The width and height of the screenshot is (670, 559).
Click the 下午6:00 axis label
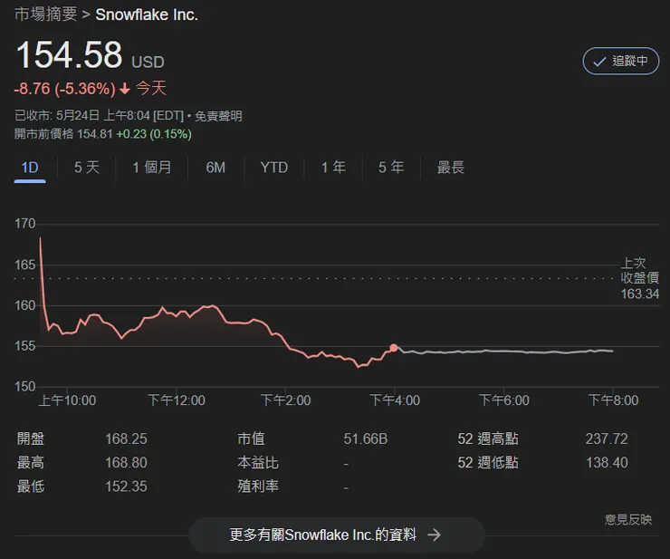click(504, 400)
